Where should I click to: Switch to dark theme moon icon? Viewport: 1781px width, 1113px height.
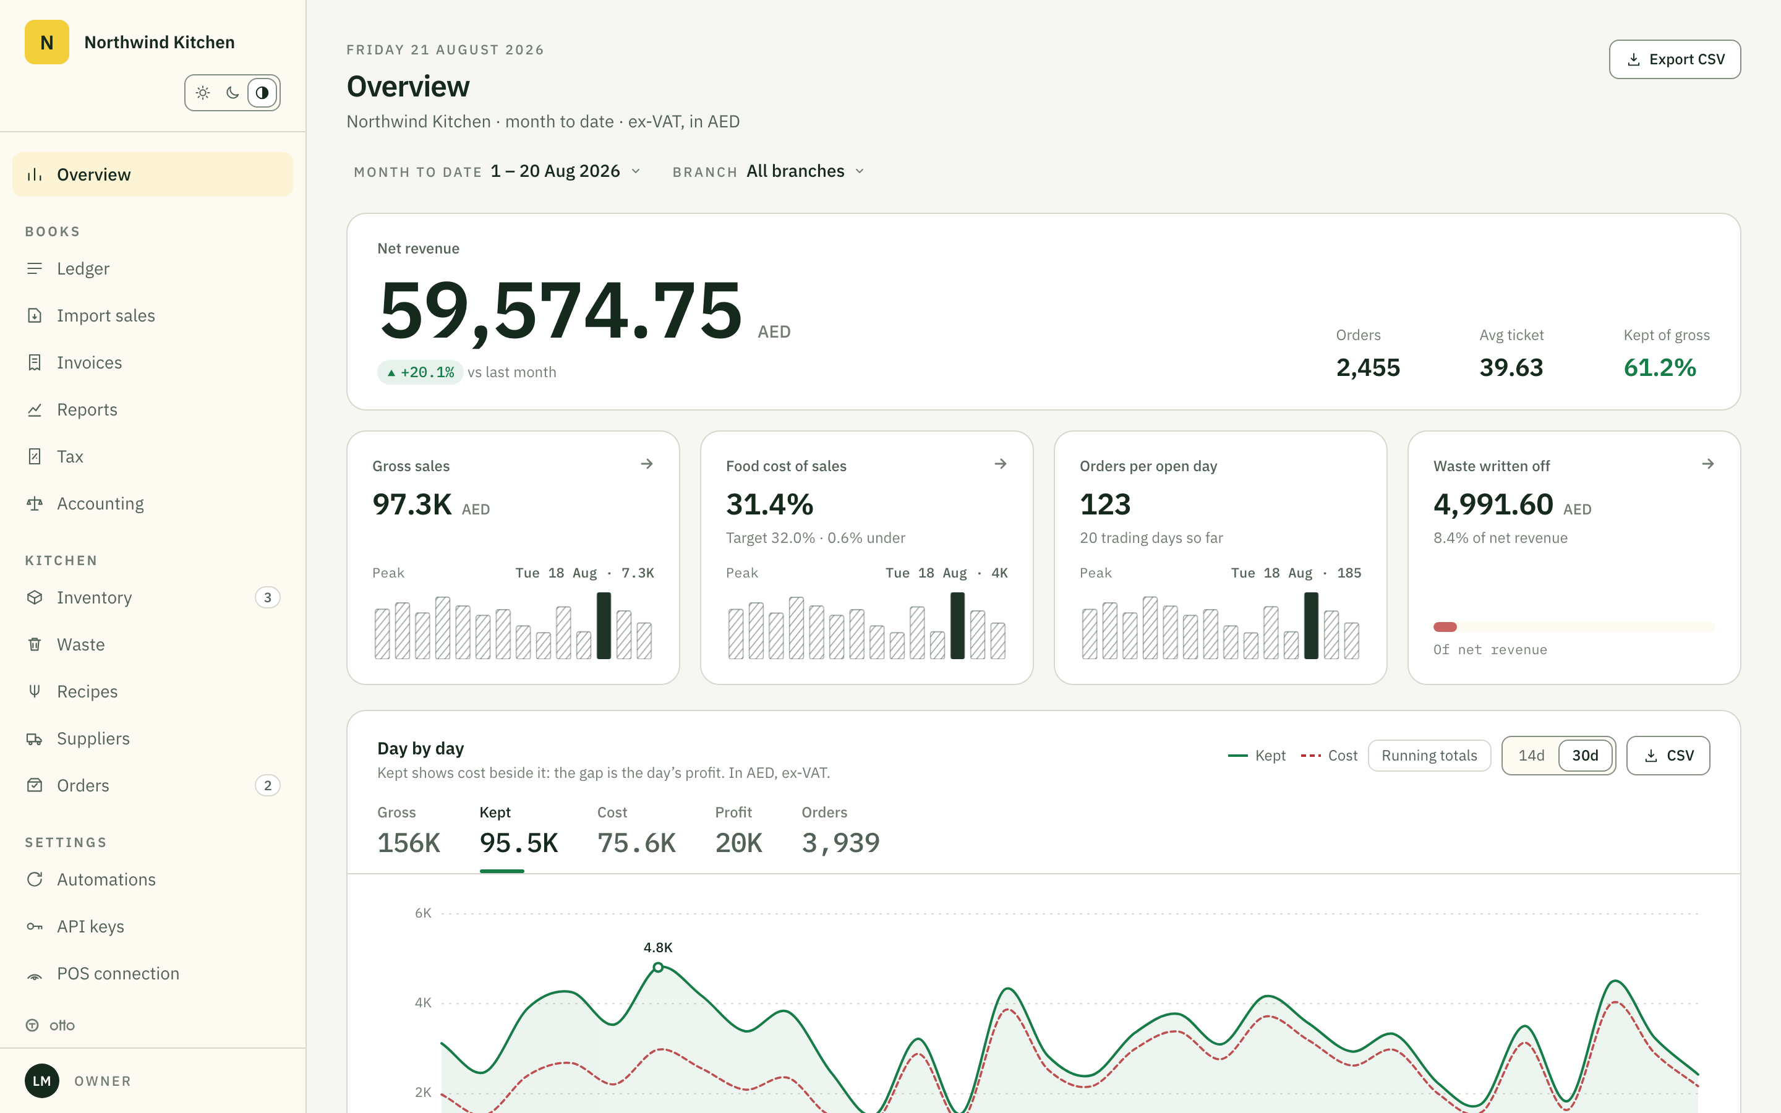click(233, 93)
